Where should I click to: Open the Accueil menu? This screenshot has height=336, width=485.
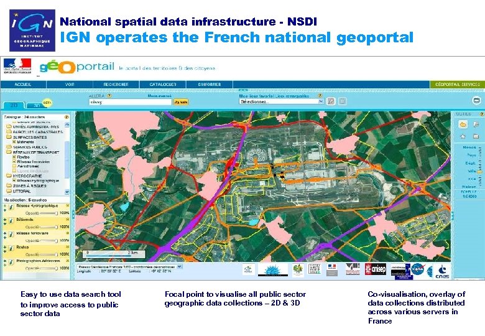tap(23, 84)
